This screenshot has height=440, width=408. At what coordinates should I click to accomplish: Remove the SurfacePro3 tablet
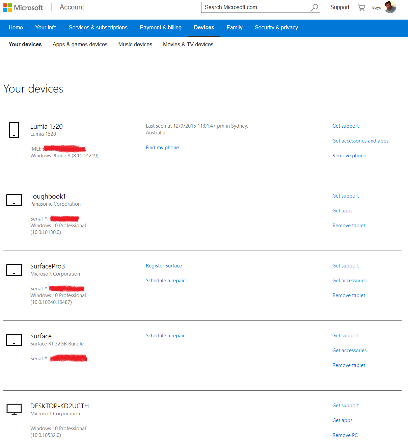pos(349,295)
